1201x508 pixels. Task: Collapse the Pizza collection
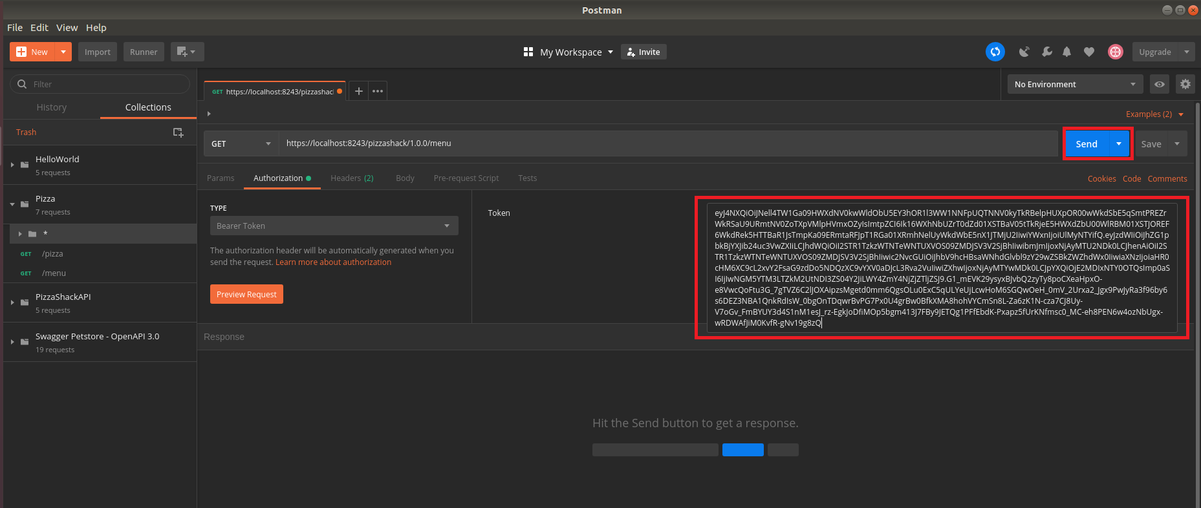pos(12,204)
